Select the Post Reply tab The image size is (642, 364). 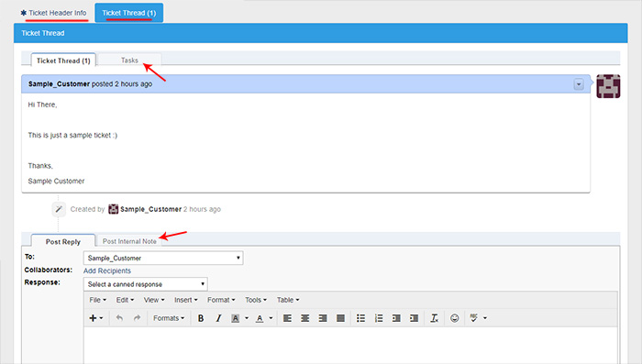63,241
